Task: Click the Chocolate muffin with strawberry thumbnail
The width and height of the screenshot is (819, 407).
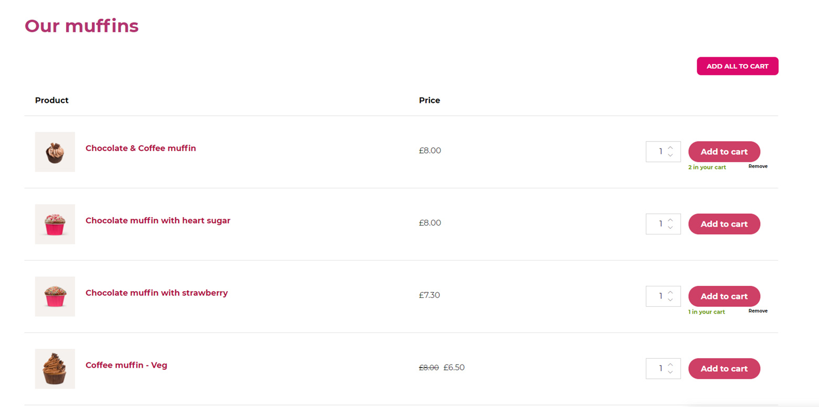Action: (55, 296)
